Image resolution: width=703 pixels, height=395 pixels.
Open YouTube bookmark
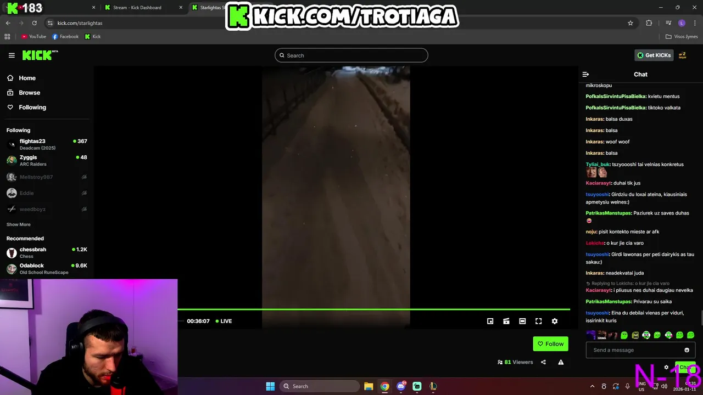(34, 37)
